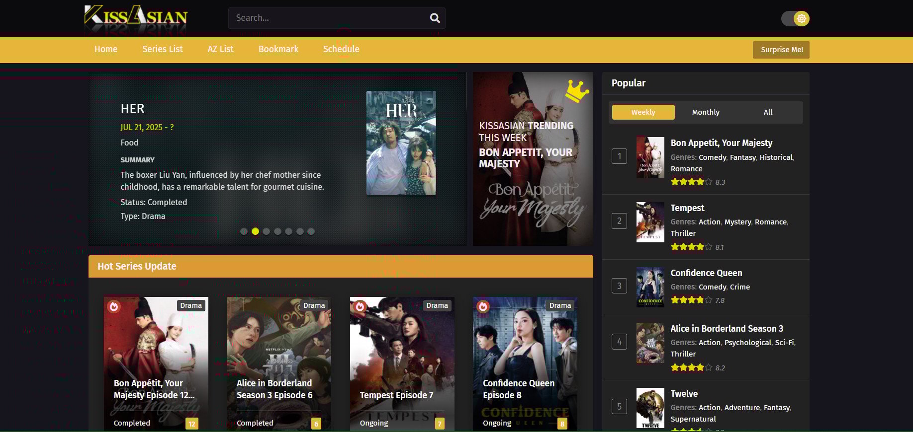Toggle the dark/light theme switch
913x432 pixels.
(795, 19)
